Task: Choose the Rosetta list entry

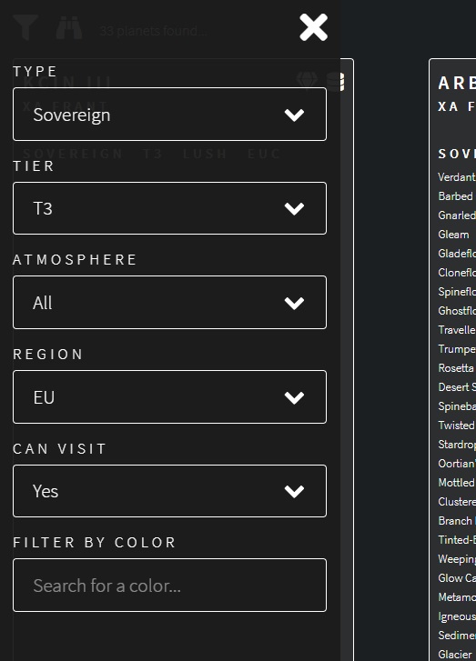Action: (x=456, y=368)
